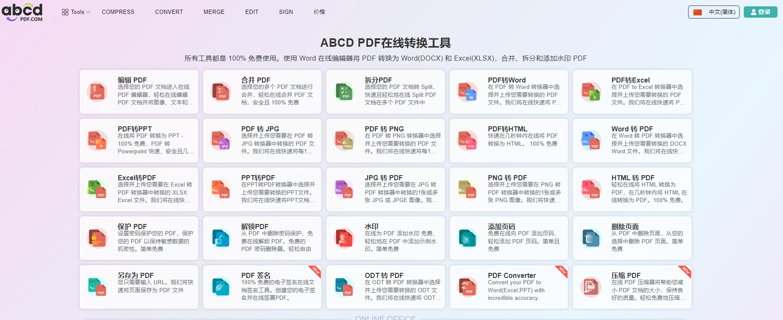Click the 合并 PDF tool icon
Viewport: 783px width, 320px height.
[x=221, y=92]
